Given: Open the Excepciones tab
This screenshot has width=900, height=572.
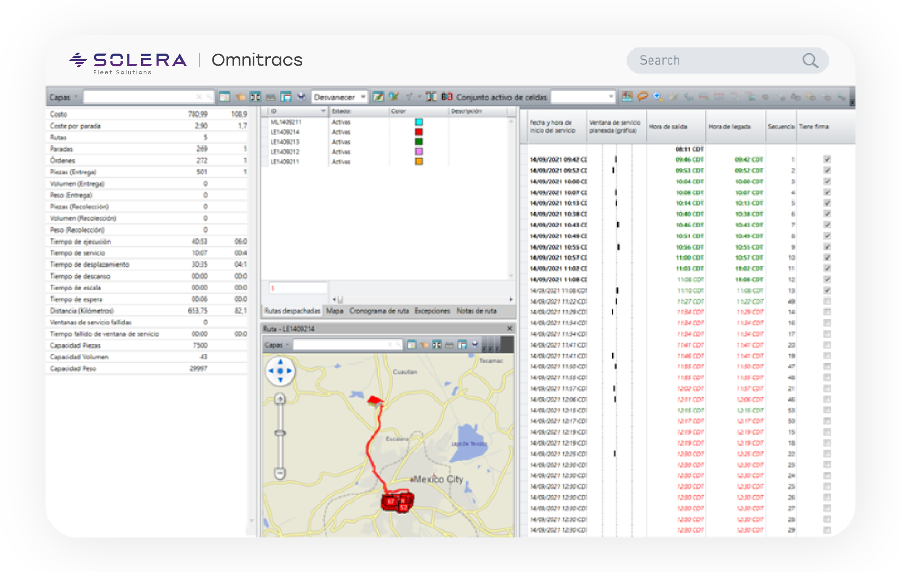Looking at the screenshot, I should click(x=432, y=311).
